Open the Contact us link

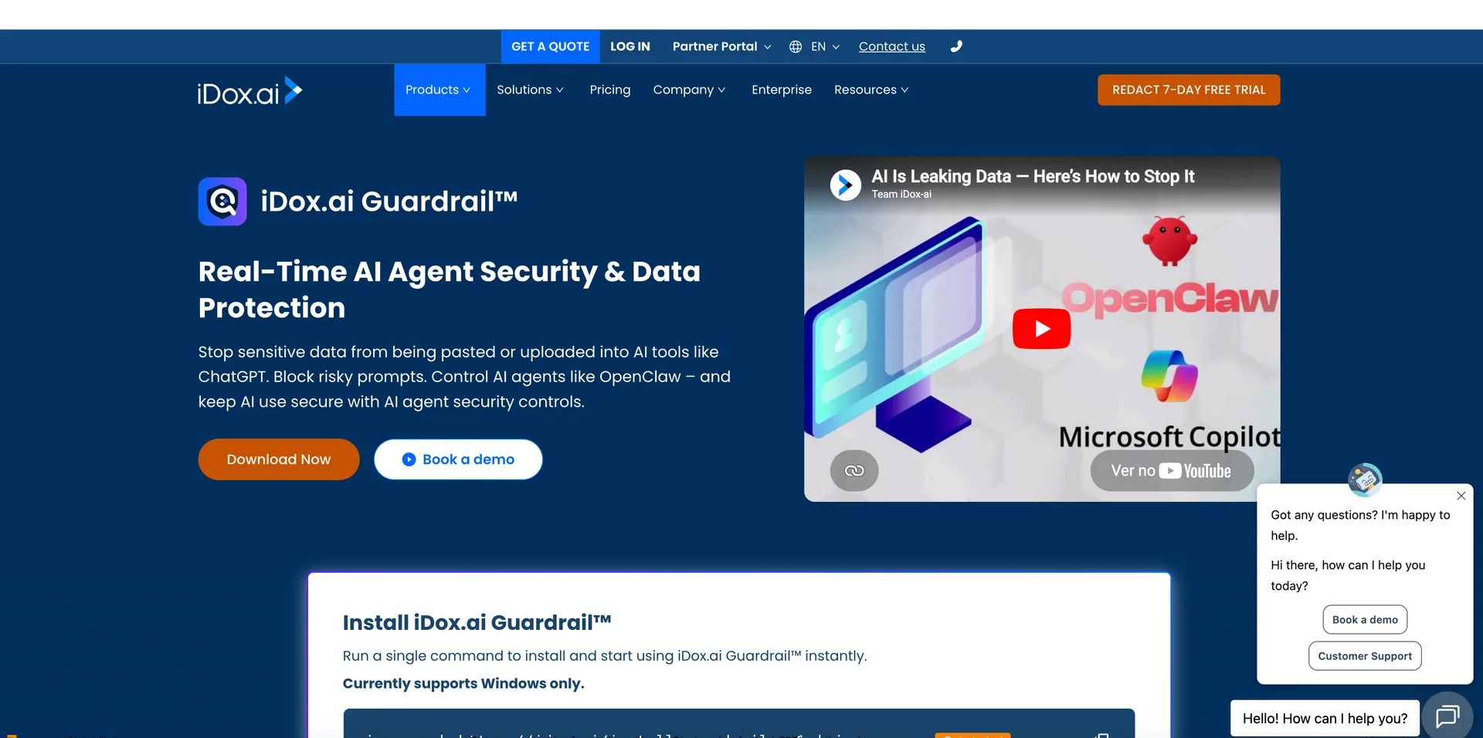pyautogui.click(x=892, y=46)
